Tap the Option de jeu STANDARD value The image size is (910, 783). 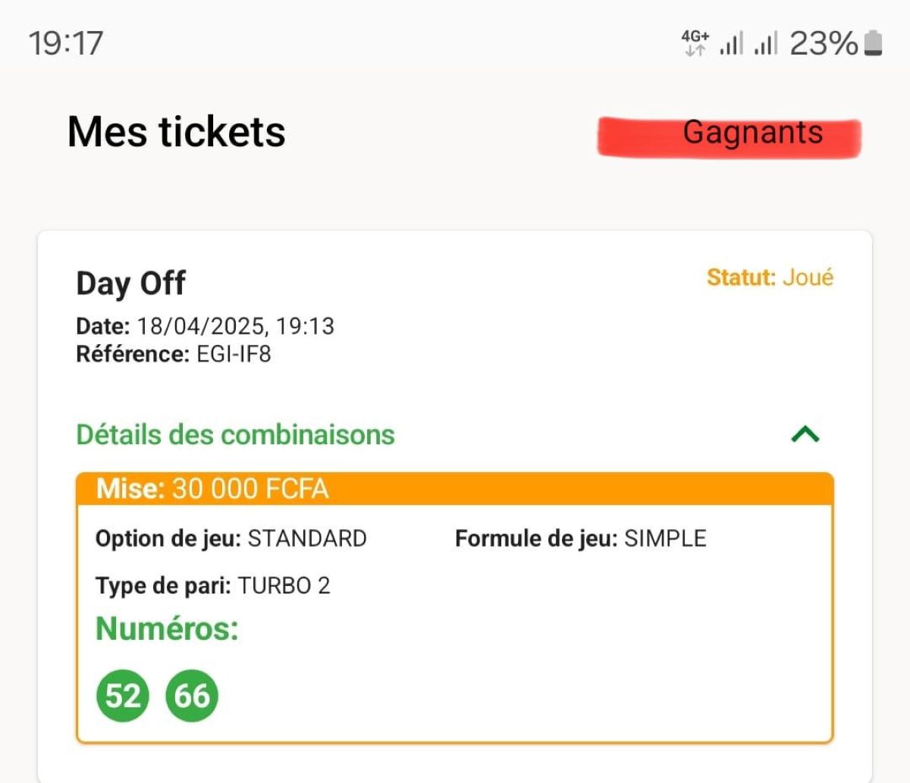coord(307,538)
